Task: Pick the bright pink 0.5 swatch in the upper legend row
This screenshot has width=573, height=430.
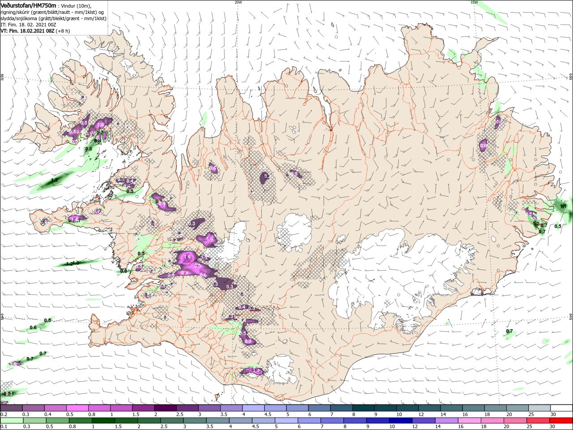Action: point(77,408)
